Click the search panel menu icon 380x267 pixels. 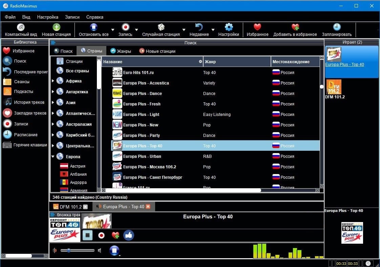pos(53,43)
